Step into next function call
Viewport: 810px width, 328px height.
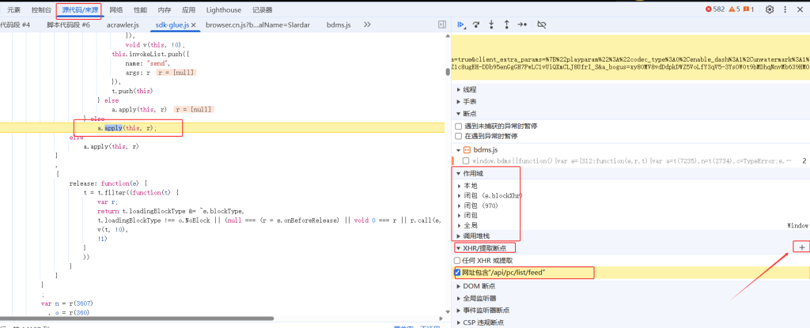point(491,25)
